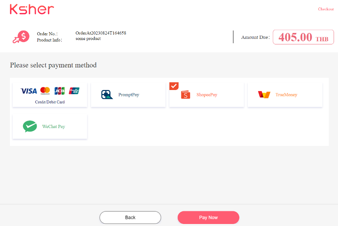Click the payment dollar cursor icon

pyautogui.click(x=21, y=37)
